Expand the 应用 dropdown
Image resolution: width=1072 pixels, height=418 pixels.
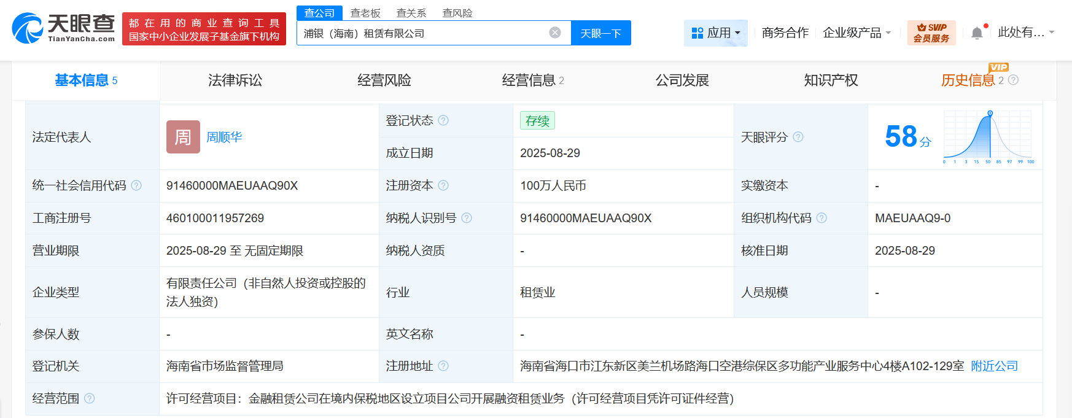coord(716,33)
